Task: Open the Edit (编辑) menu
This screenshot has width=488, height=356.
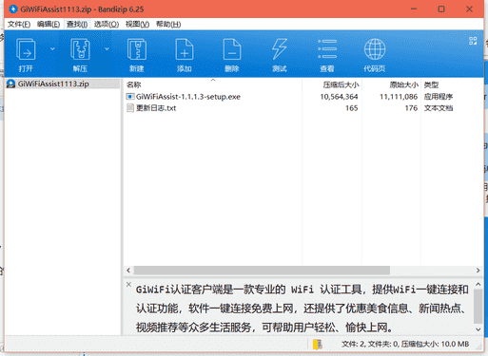Action: point(49,25)
